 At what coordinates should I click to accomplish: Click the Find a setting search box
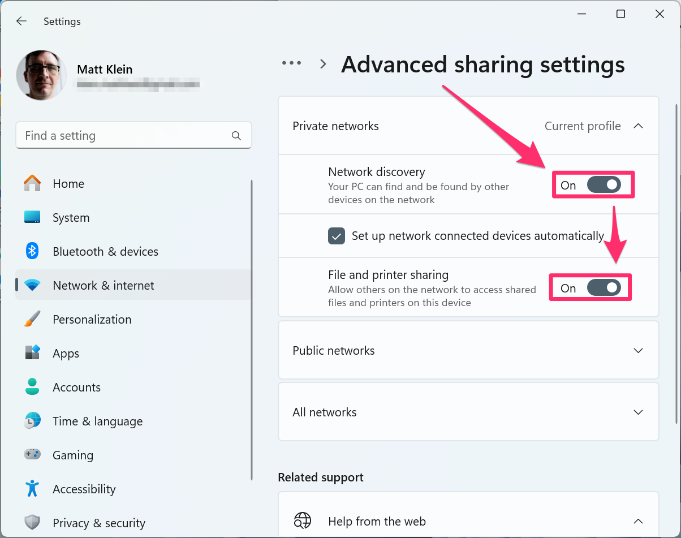[x=124, y=136]
